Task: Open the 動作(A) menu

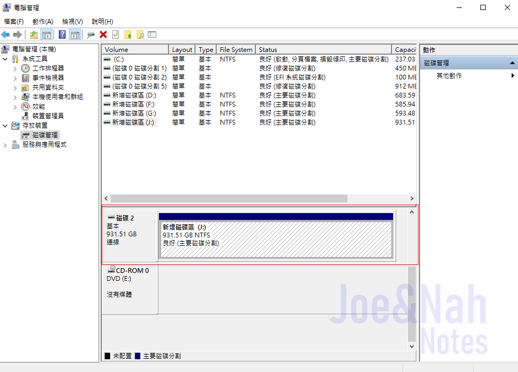Action: 43,22
